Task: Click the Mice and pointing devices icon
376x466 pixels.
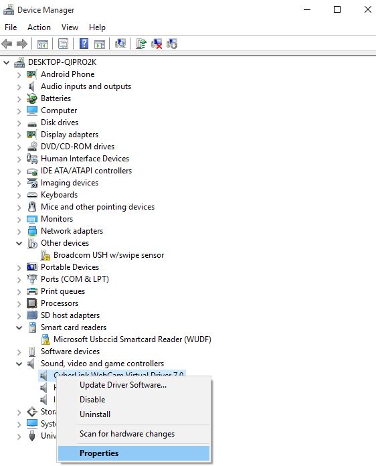Action: coord(31,207)
